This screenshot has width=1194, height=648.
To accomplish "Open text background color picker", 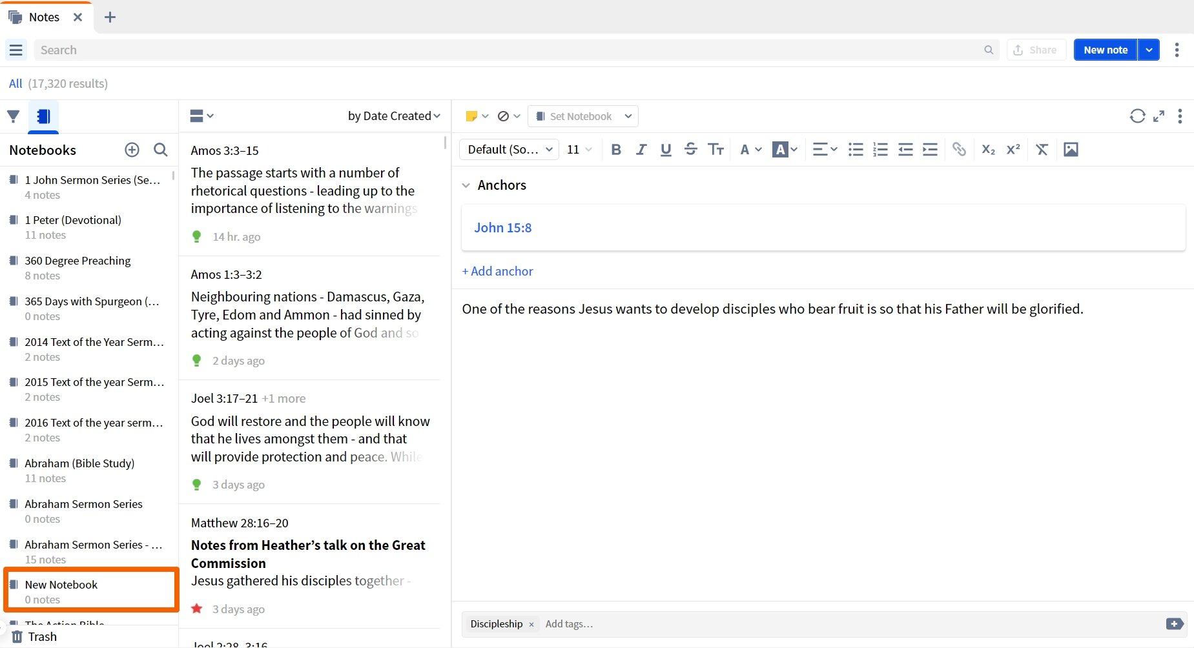I will coord(785,150).
